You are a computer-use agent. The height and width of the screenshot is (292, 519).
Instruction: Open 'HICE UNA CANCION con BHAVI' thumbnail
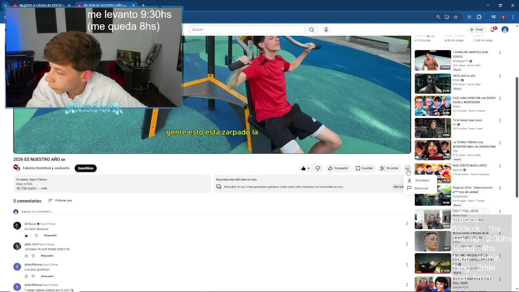433,105
